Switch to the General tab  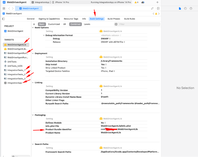pos(31,19)
